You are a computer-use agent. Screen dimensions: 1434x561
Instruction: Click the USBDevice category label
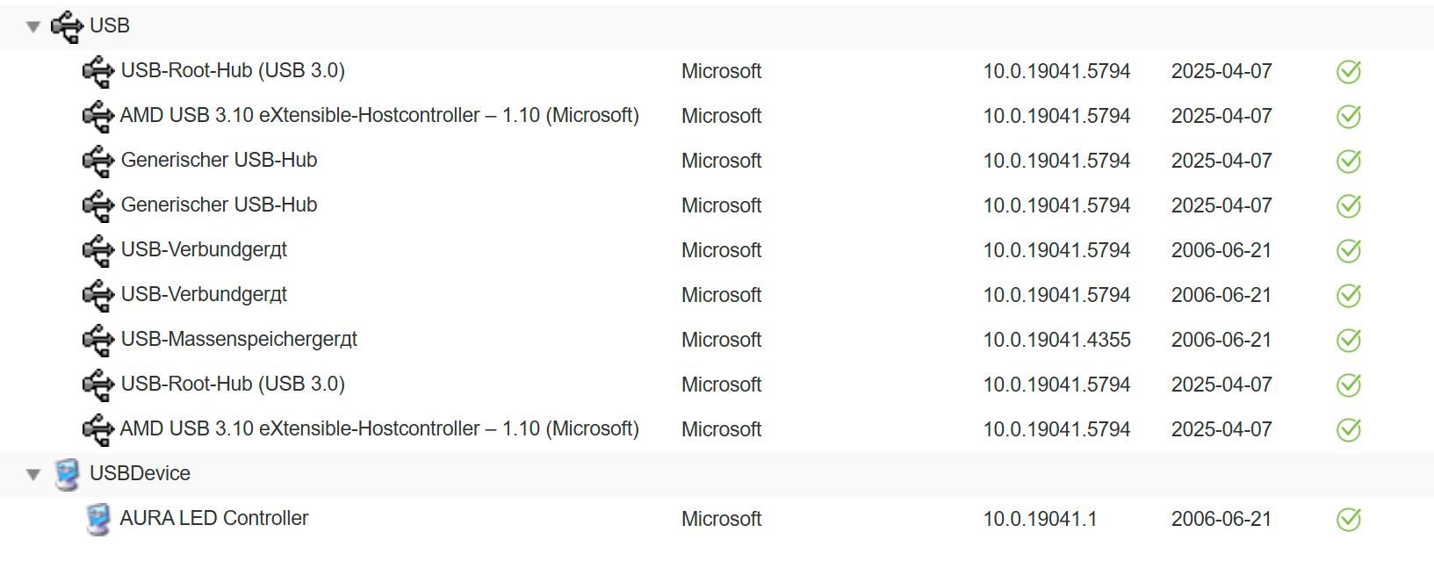click(x=140, y=473)
